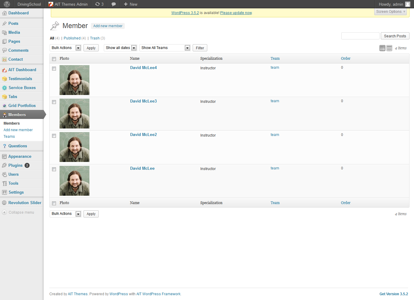Switch to excerpt view icon
The height and width of the screenshot is (300, 414).
[x=389, y=48]
